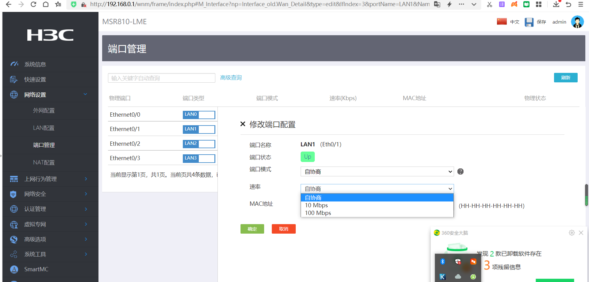Image resolution: width=589 pixels, height=282 pixels.
Task: Click the lightning bolt icon in address bar
Action: tap(449, 4)
